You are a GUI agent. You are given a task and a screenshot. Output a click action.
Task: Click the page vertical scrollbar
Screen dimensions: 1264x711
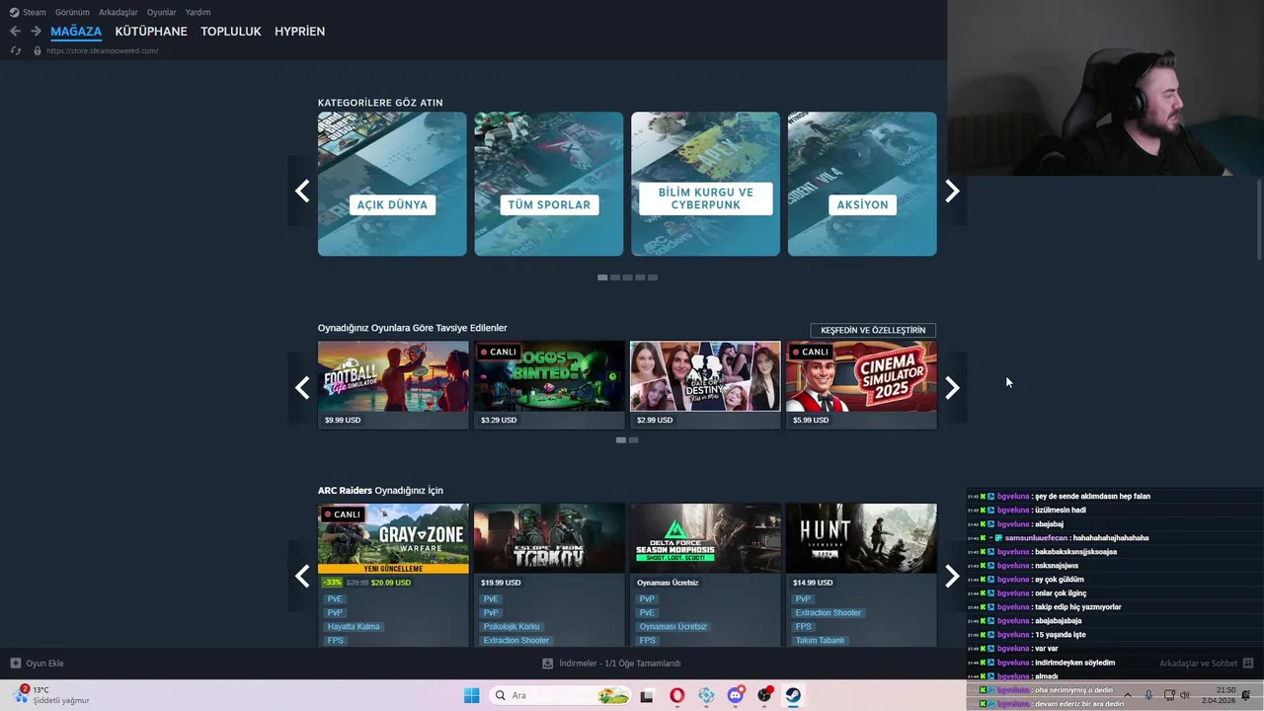tap(1258, 220)
